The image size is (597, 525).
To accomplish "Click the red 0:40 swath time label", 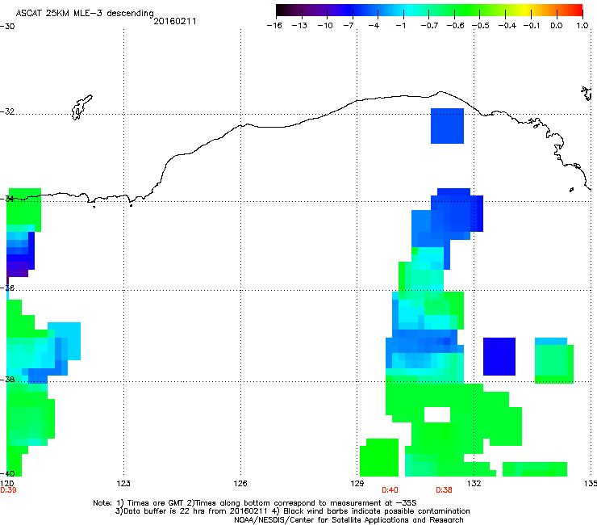I will [x=390, y=490].
